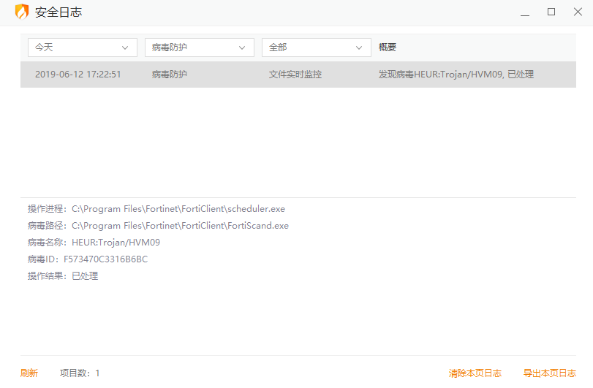
Task: Click the 刷新 refresh link
Action: tap(29, 373)
